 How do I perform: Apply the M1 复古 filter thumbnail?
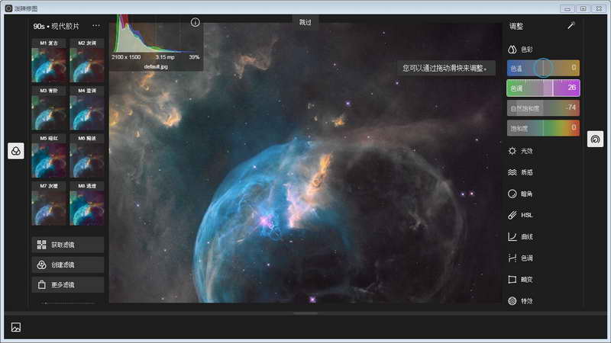pos(48,61)
